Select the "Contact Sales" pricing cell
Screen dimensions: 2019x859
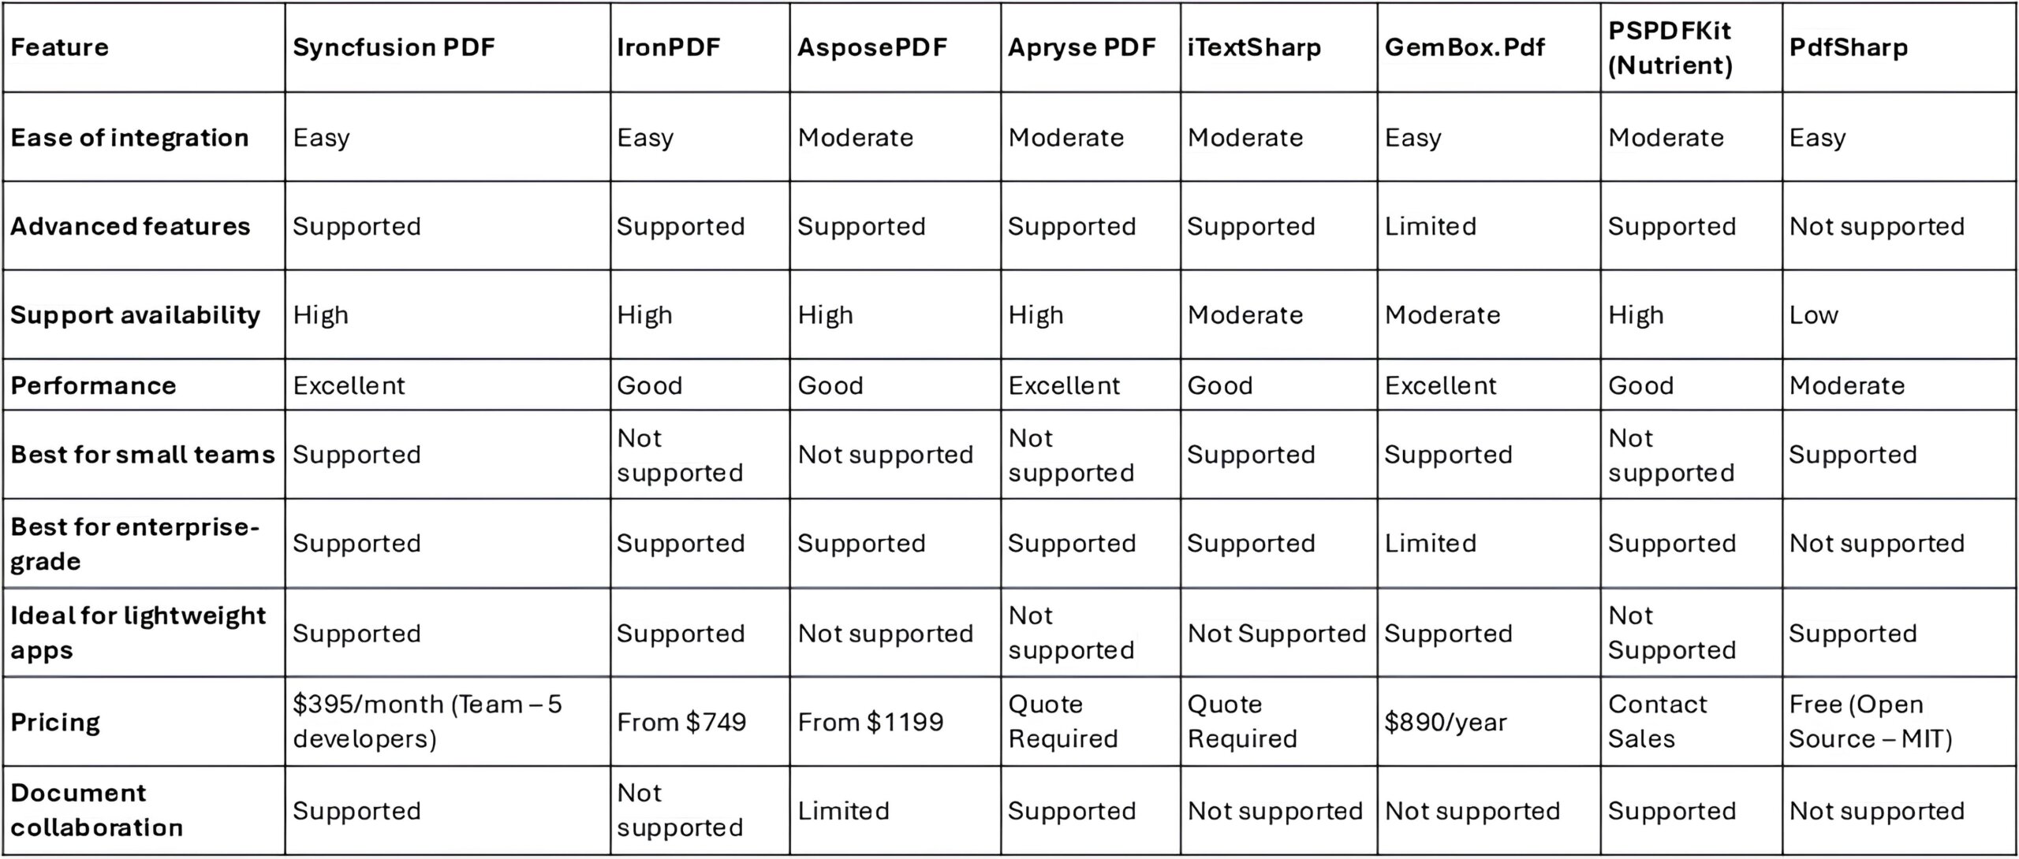[x=1657, y=722]
